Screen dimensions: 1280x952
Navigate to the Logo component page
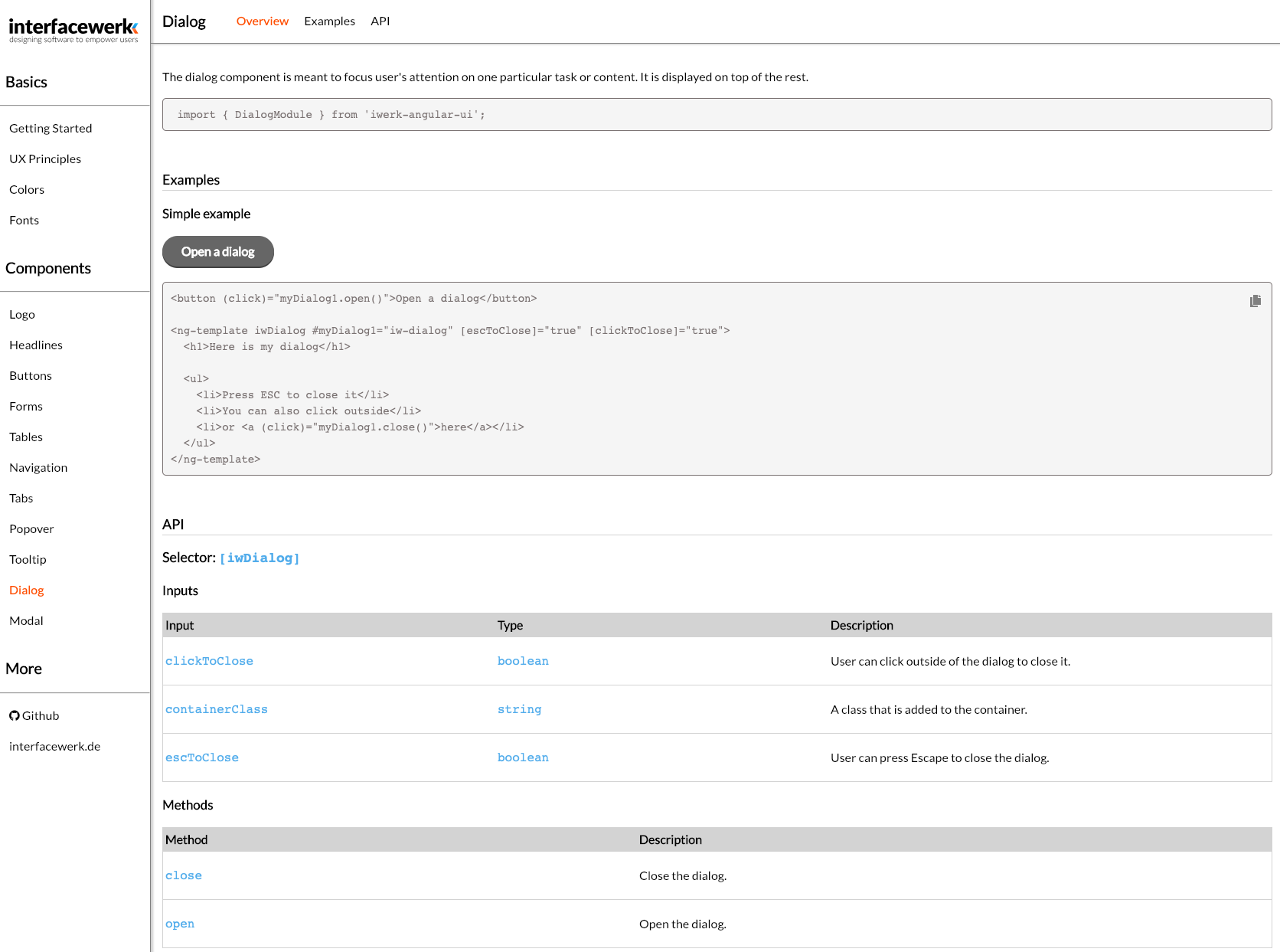coord(22,314)
